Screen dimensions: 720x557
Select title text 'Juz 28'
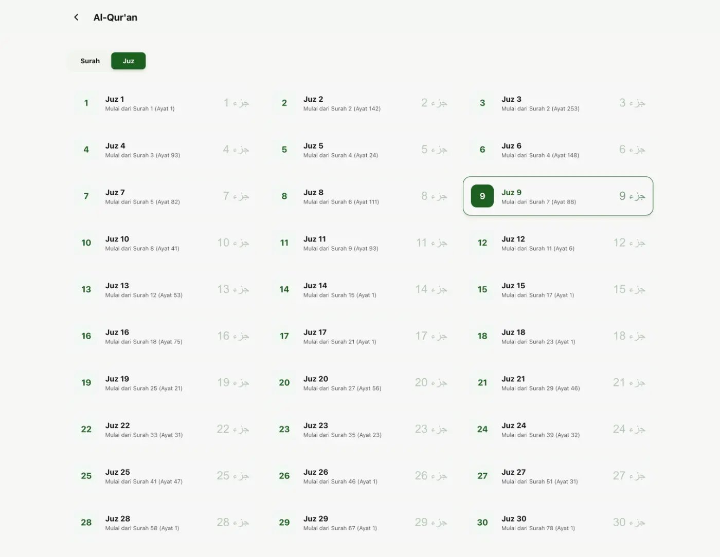pyautogui.click(x=118, y=519)
